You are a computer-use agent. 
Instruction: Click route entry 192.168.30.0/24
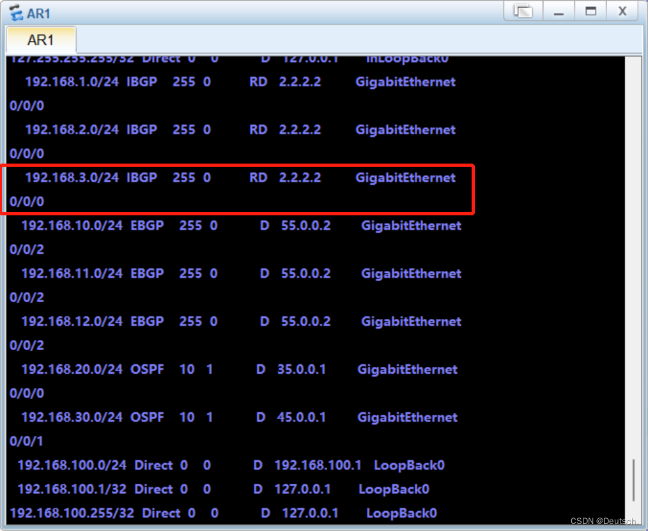pyautogui.click(x=72, y=417)
